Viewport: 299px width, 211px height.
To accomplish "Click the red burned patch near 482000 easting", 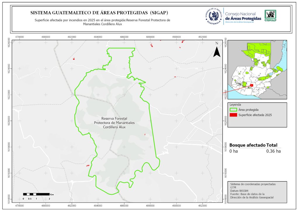I will click(x=74, y=59).
